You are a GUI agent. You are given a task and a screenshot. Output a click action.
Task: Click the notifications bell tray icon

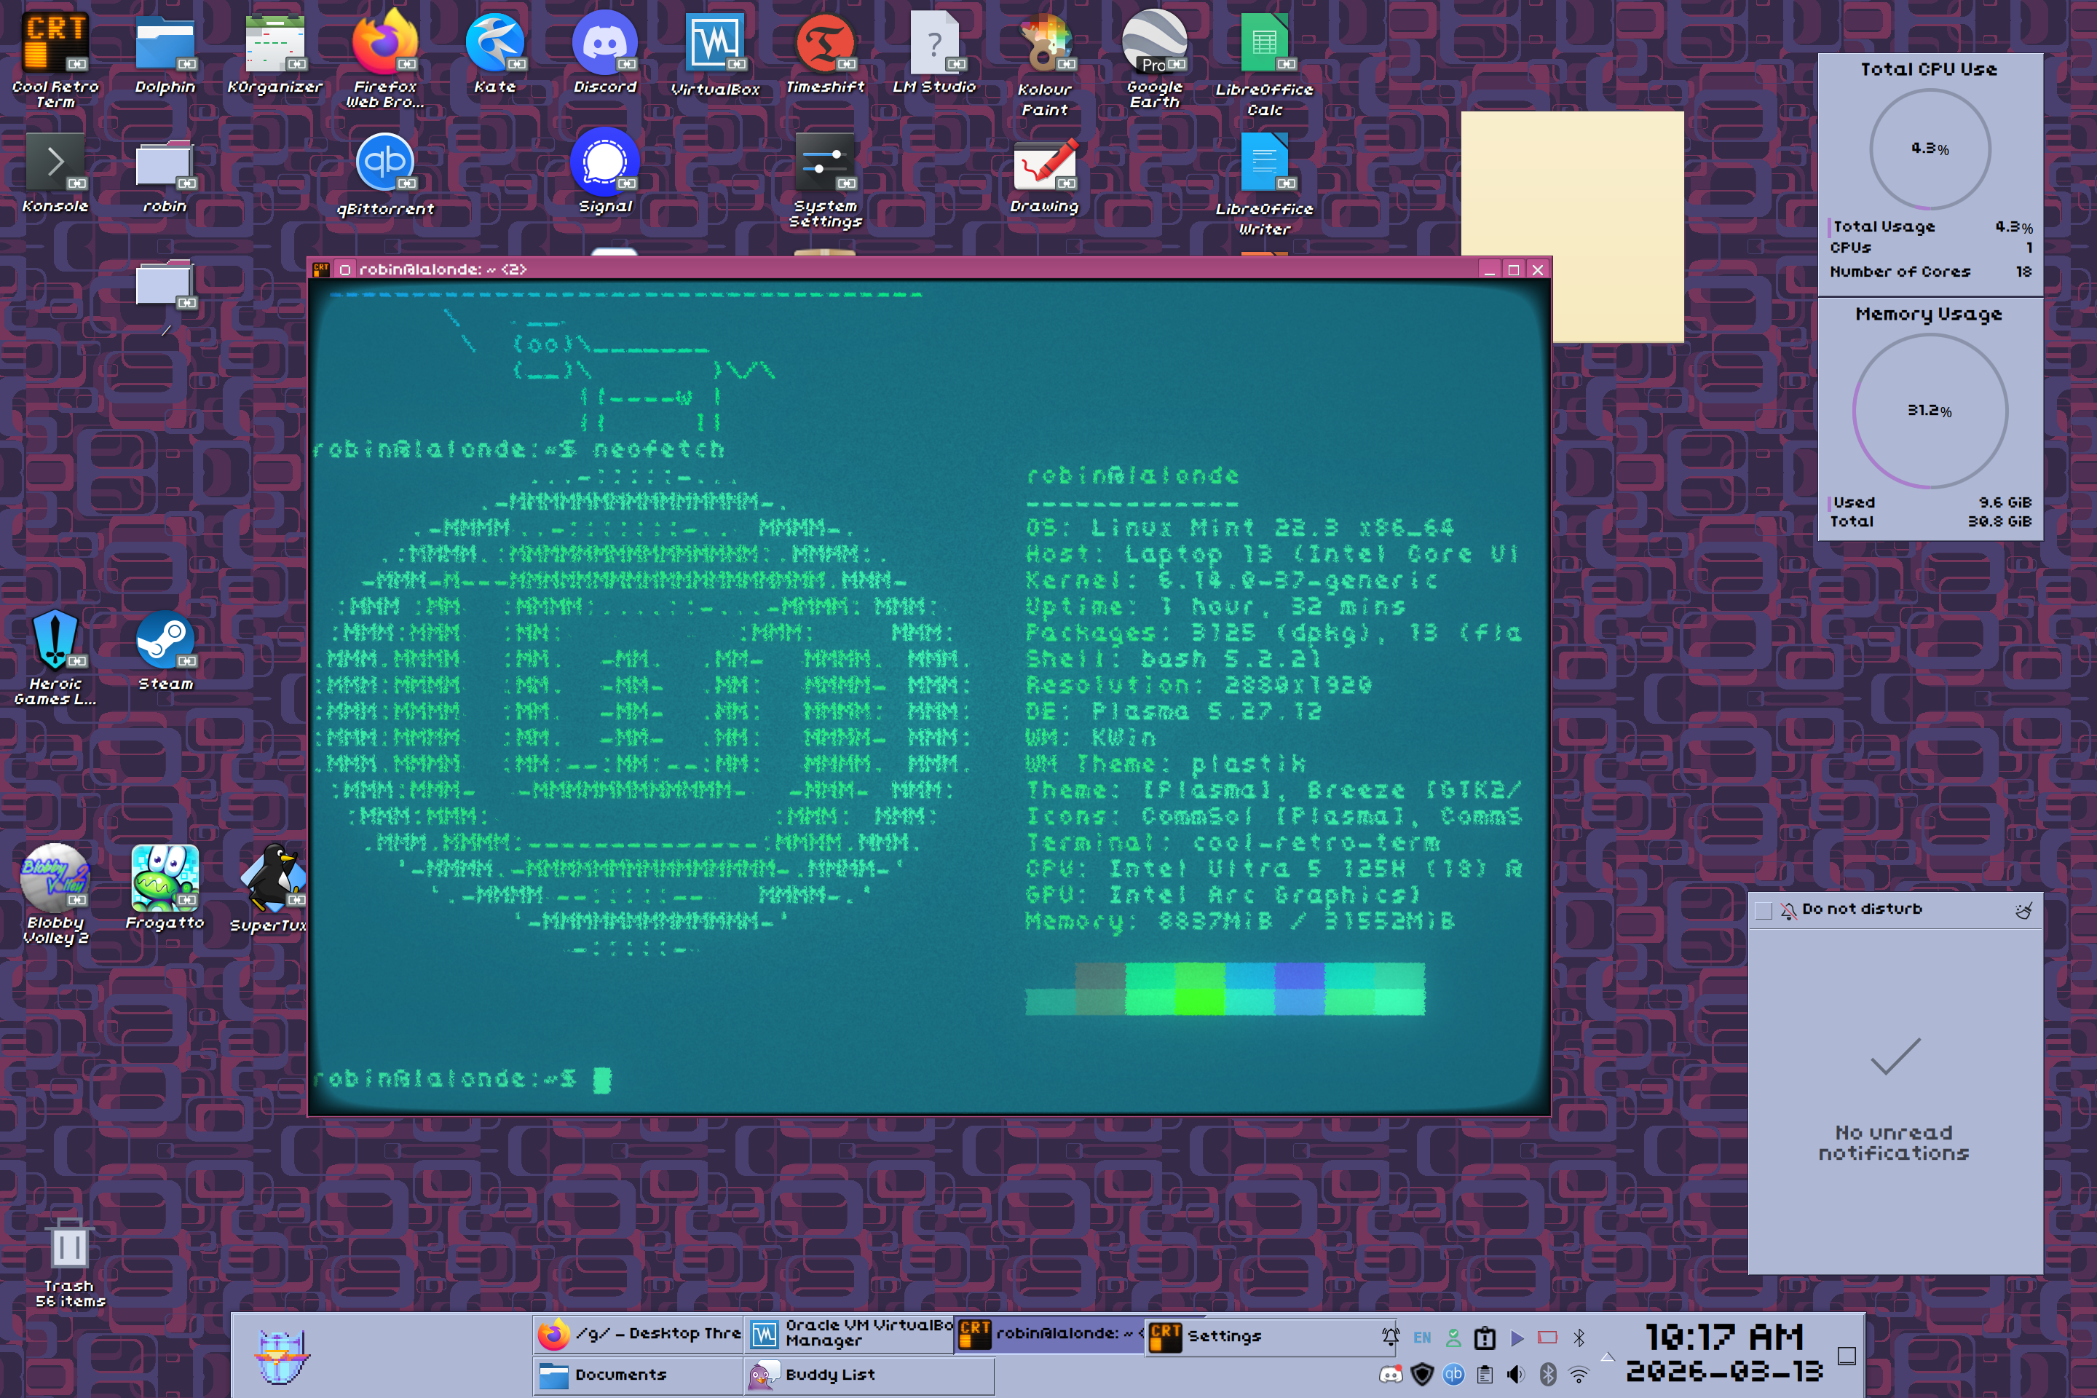(x=1390, y=1337)
